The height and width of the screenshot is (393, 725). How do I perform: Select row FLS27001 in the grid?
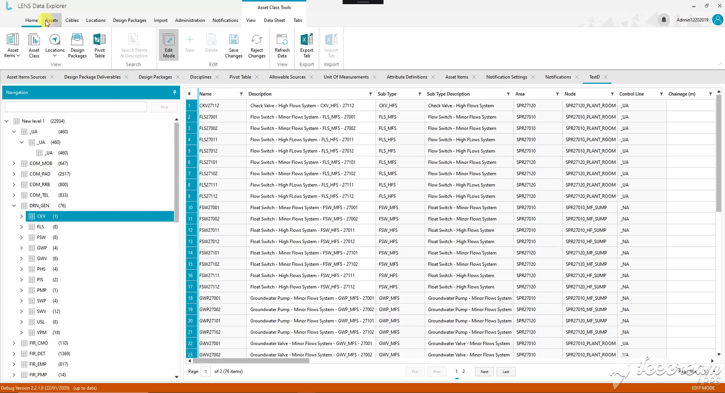point(451,117)
